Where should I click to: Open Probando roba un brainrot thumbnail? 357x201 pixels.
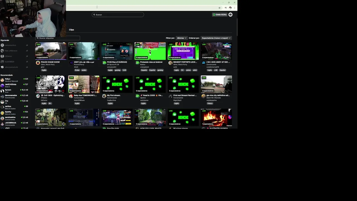click(150, 51)
